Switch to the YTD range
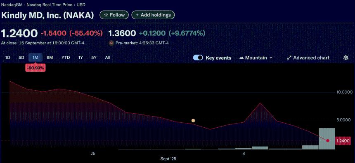Screen dimensions: 355x163 (x=66, y=57)
